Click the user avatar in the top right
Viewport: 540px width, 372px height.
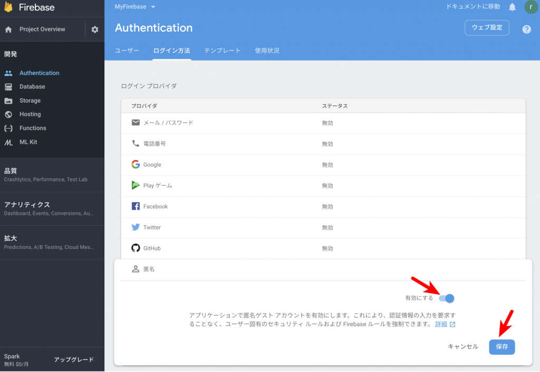531,7
